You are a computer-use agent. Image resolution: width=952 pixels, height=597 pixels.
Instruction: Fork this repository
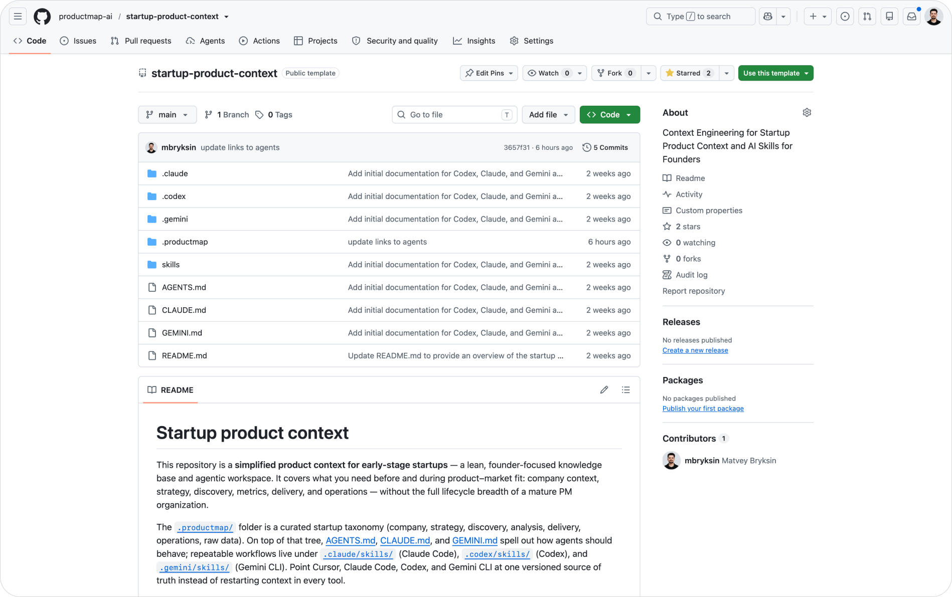(616, 73)
